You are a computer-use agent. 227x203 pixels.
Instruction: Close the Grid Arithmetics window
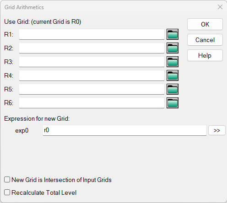point(220,7)
